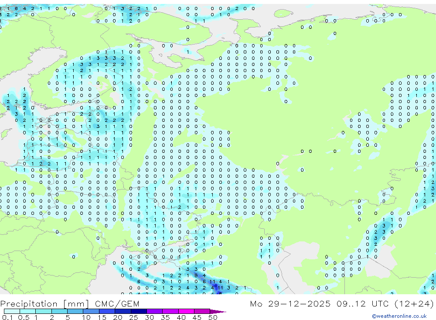436x320 pixels.
Task: Click the 0.1–0.5 mm lightest cyan legend swatch
Action: [x=12, y=311]
